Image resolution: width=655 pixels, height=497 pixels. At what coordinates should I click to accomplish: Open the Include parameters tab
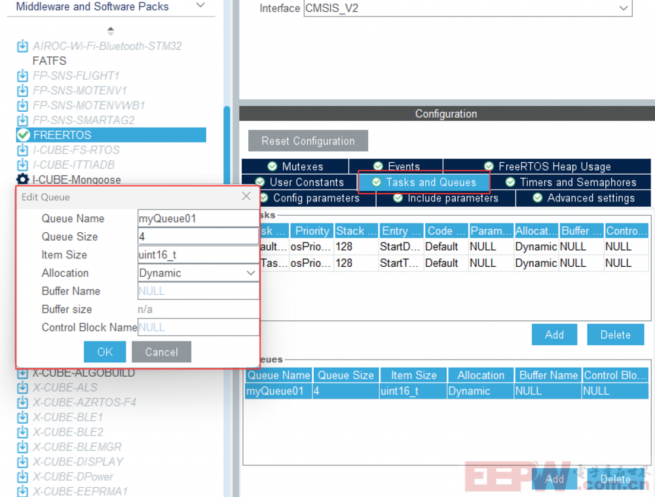446,198
